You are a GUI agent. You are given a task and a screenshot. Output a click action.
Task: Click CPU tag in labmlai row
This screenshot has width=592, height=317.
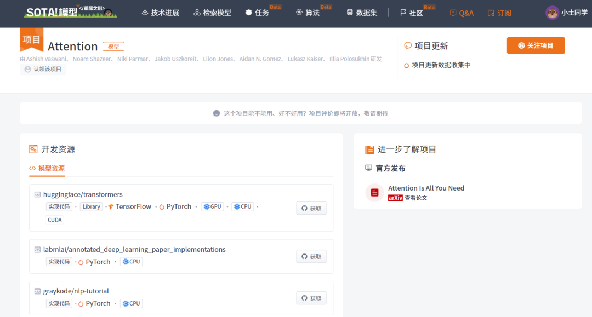tap(131, 262)
